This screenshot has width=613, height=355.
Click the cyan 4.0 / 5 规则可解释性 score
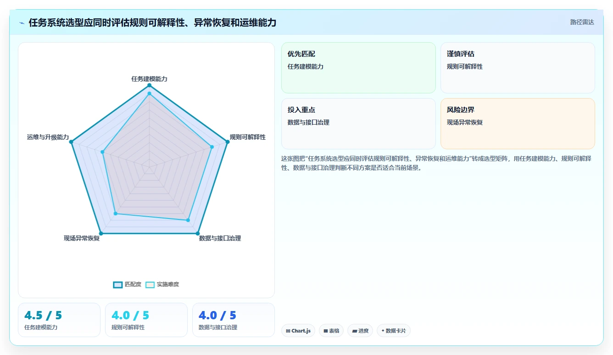(x=130, y=315)
